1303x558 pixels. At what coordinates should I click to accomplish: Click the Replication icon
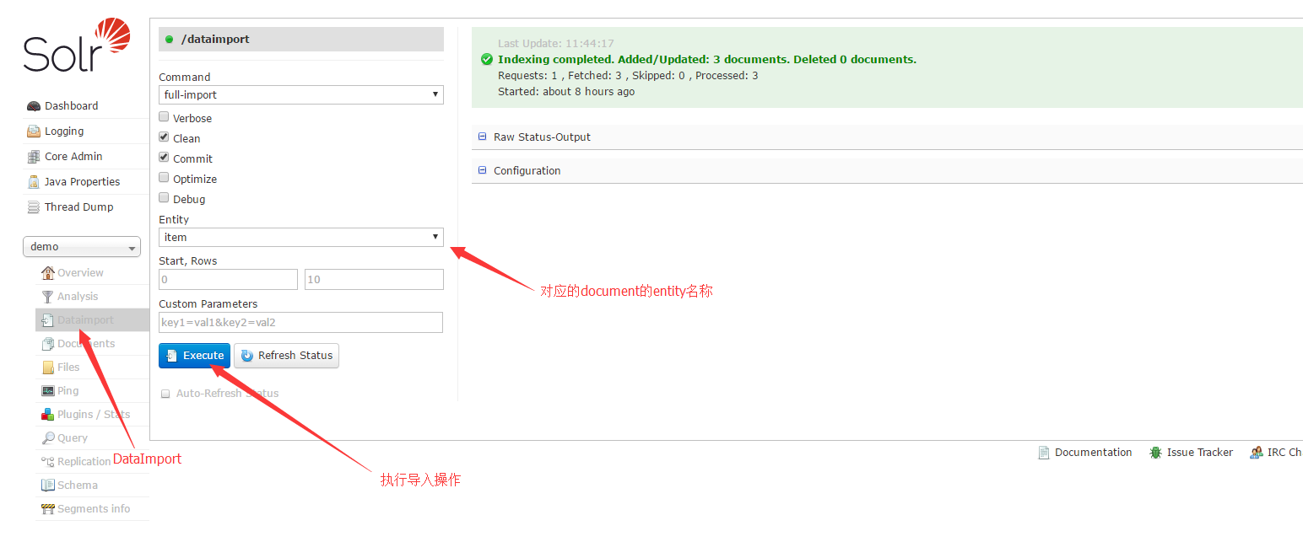[48, 462]
